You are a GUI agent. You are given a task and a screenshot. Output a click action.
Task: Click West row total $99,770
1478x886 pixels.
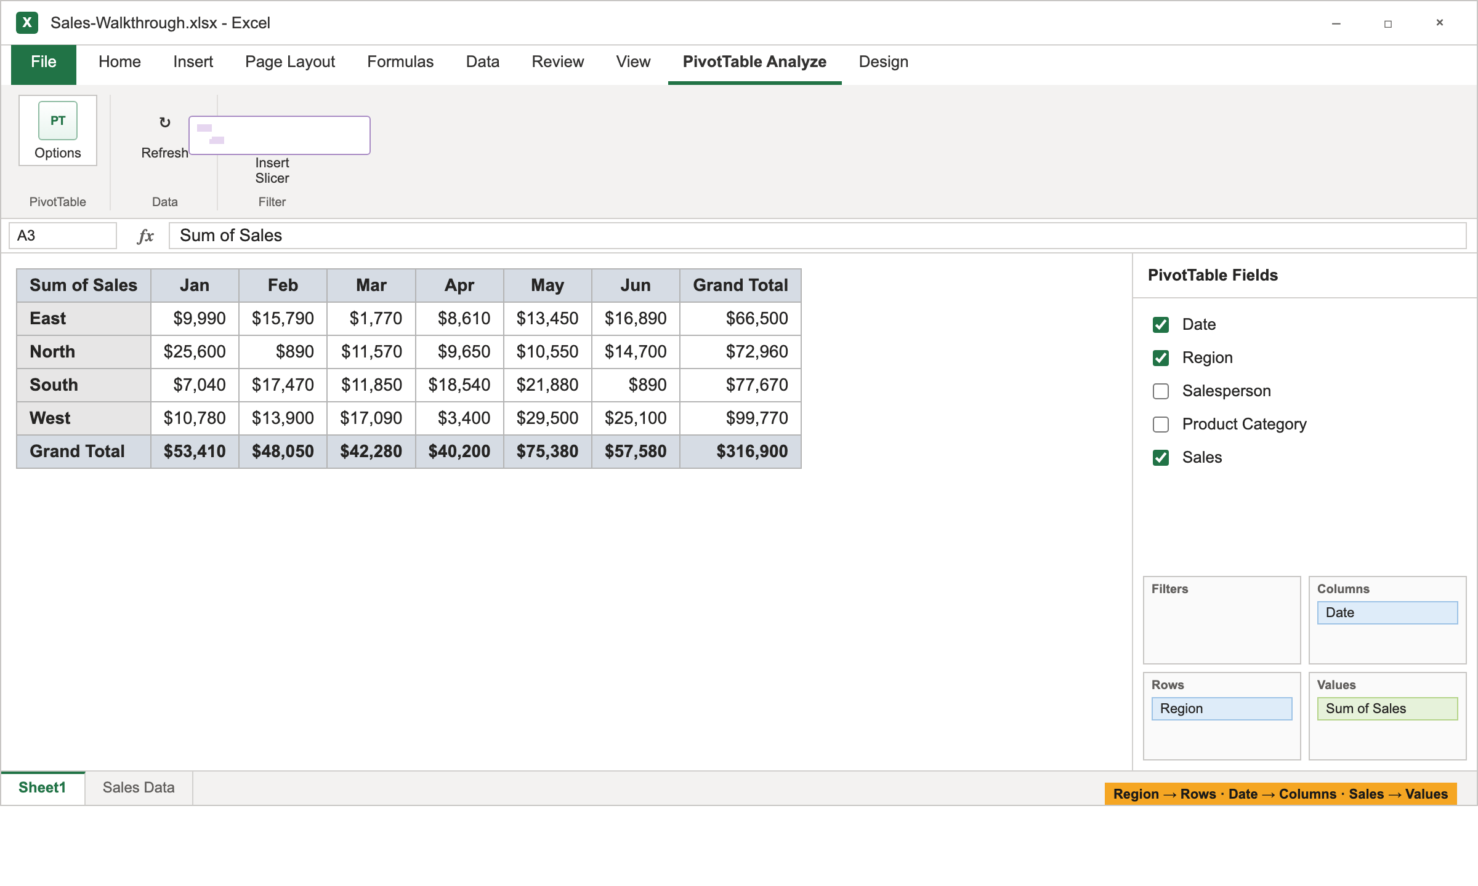pyautogui.click(x=740, y=418)
